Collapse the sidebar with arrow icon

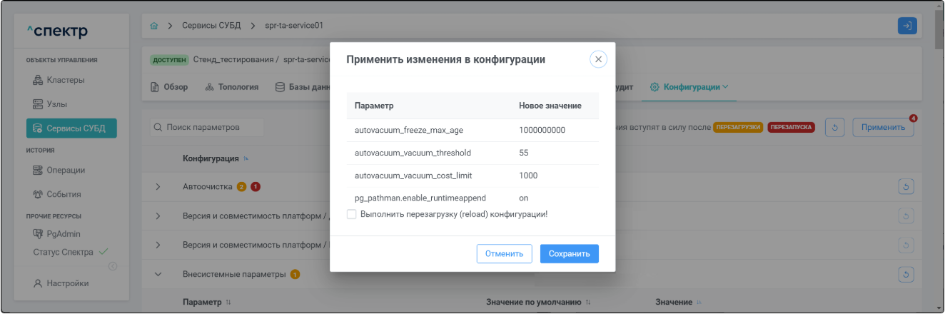[x=112, y=267]
